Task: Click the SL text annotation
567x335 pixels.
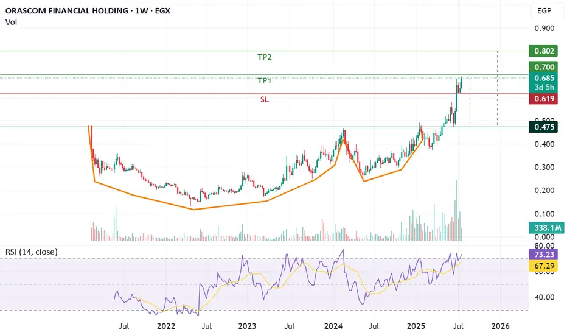Action: (264, 100)
